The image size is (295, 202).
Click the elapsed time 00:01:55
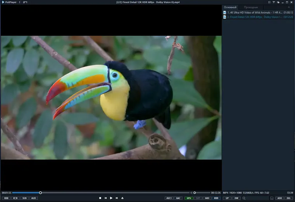click(x=7, y=192)
